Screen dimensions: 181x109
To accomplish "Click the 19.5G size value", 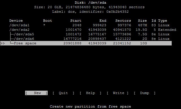I will (141, 30).
